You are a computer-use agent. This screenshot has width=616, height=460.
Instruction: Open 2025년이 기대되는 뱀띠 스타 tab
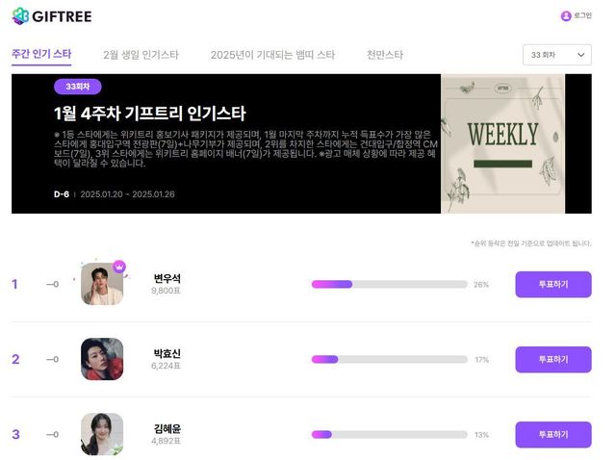point(272,55)
